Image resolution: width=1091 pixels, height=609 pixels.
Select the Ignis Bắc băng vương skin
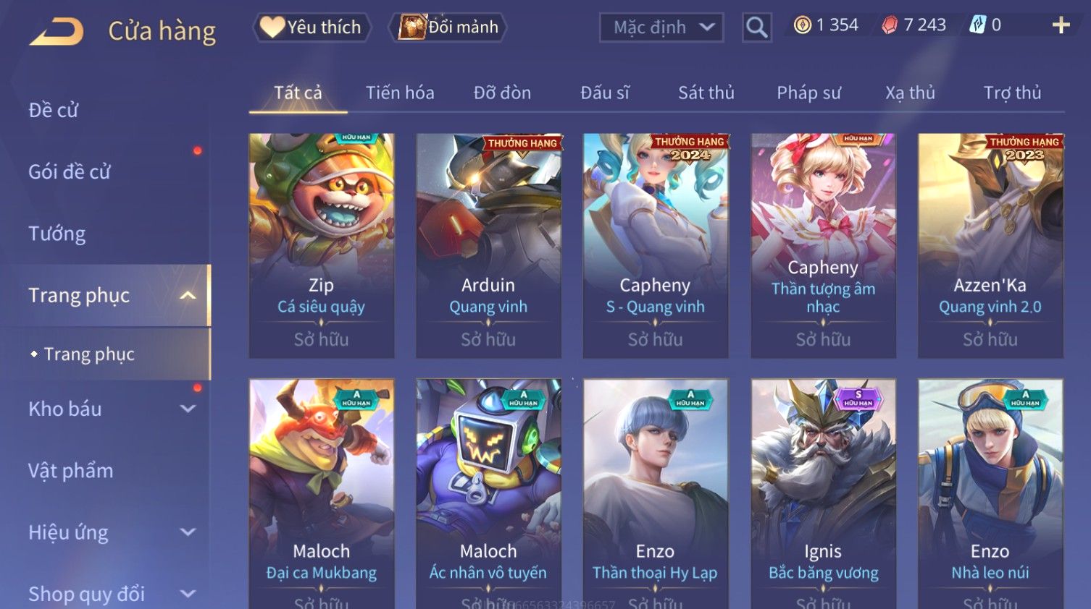823,493
